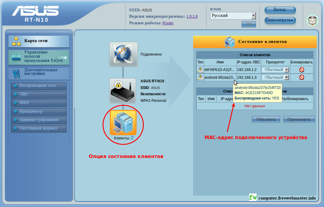Screen dimensions: 324x207
Task: Click IP address 192.168.1.3
Action: (247, 78)
